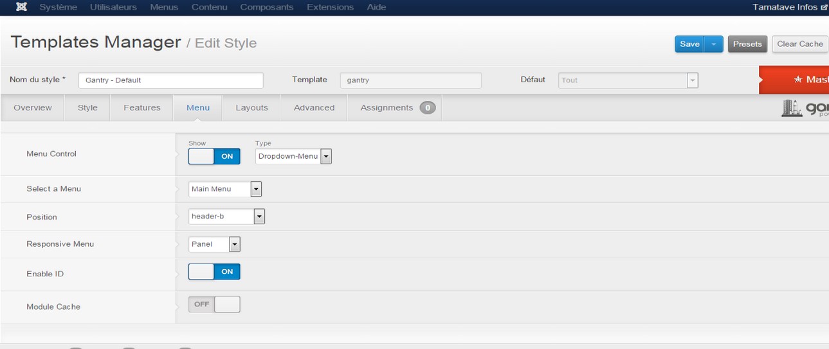Click the Nom du style input field

point(170,80)
